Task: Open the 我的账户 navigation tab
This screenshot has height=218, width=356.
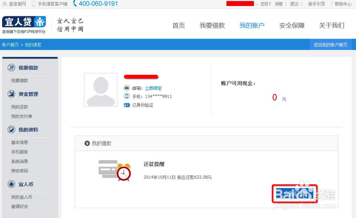Action: click(x=252, y=25)
